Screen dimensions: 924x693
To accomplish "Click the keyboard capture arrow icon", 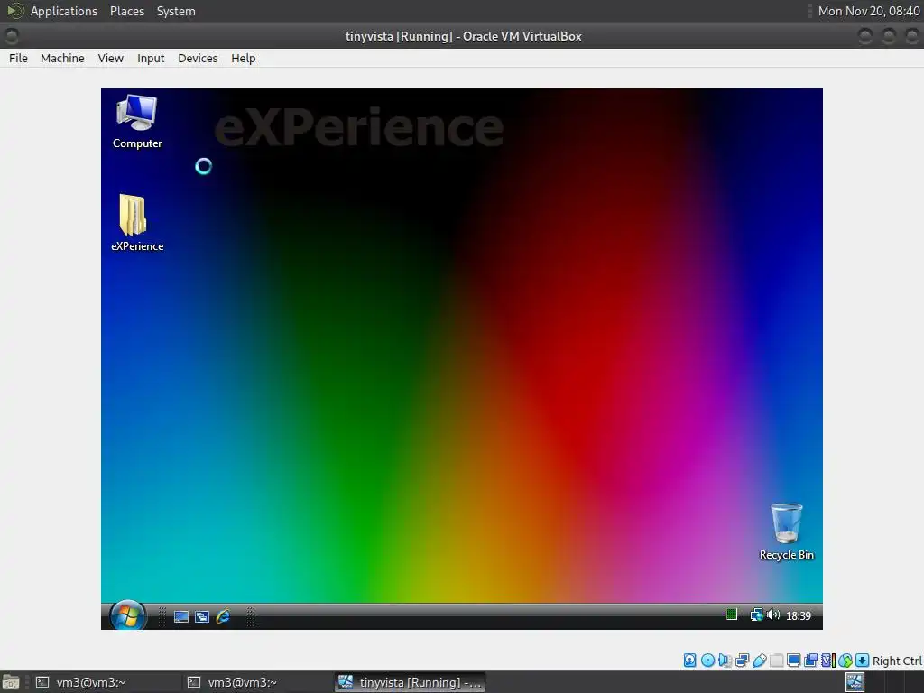I will point(862,661).
